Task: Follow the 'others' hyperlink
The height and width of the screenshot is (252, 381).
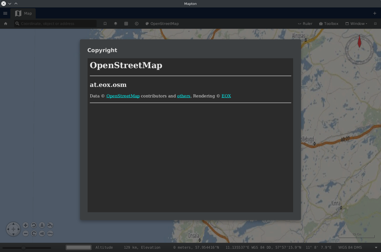Action: 184,96
